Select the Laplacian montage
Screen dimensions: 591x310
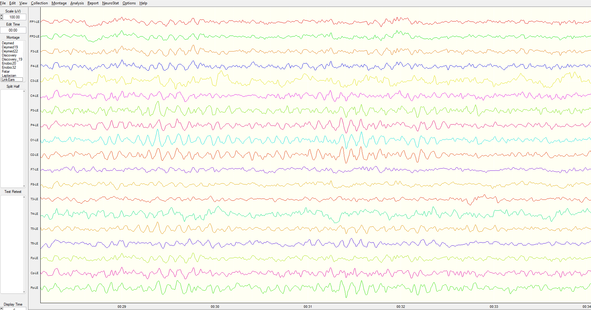[9, 75]
